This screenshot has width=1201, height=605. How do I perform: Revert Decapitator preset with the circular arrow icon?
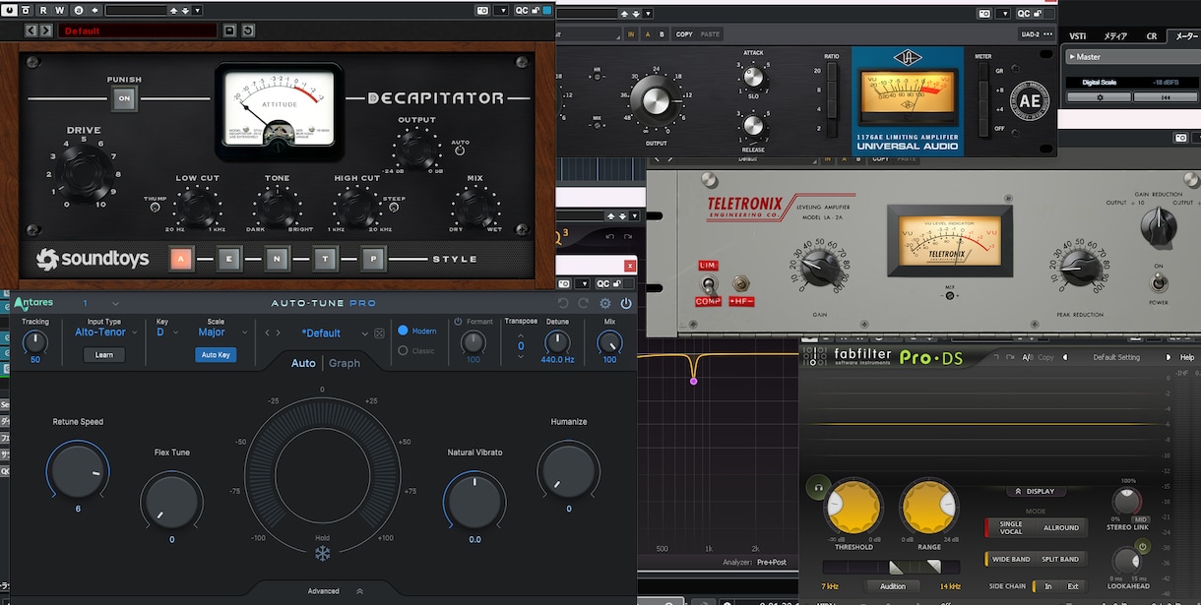click(248, 30)
